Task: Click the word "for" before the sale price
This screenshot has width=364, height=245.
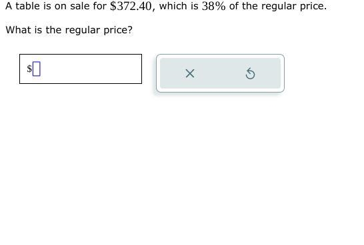Action: (x=99, y=6)
